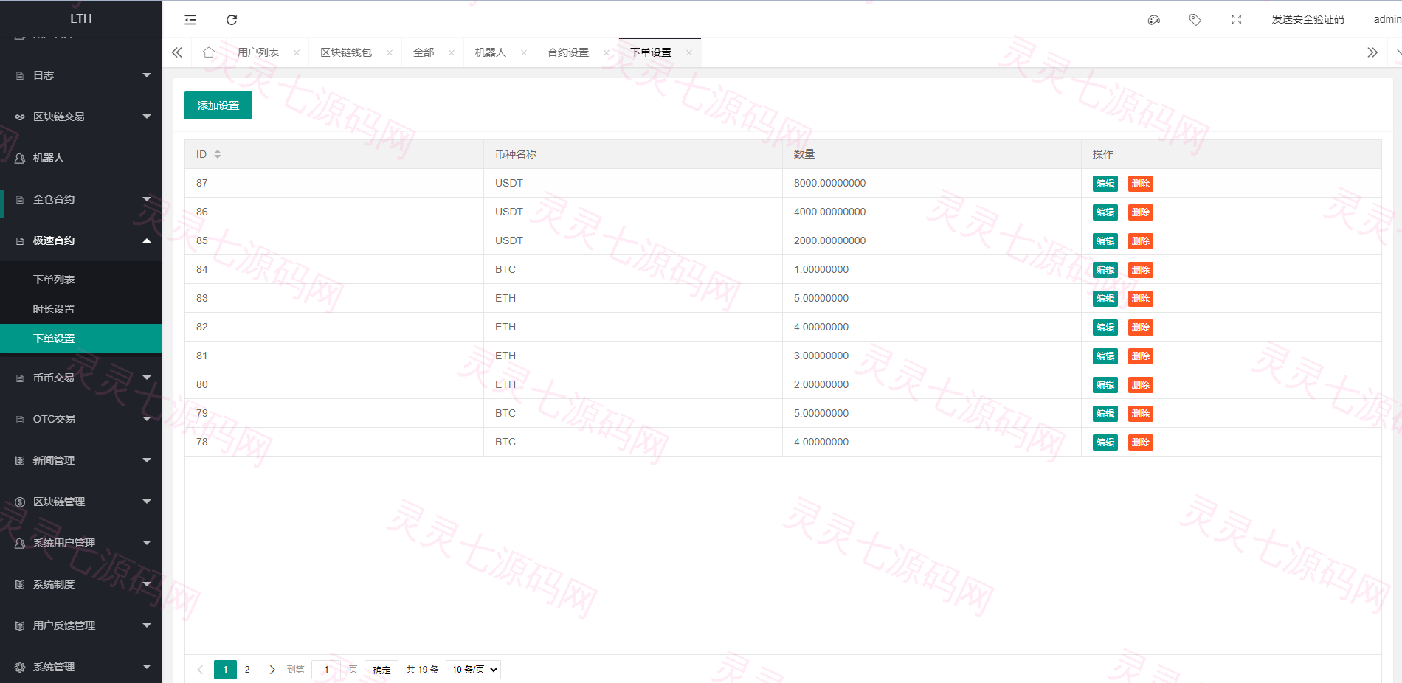This screenshot has width=1402, height=683.
Task: Open the admin user menu
Action: [x=1387, y=20]
